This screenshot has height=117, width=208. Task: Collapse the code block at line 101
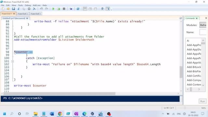12,61
